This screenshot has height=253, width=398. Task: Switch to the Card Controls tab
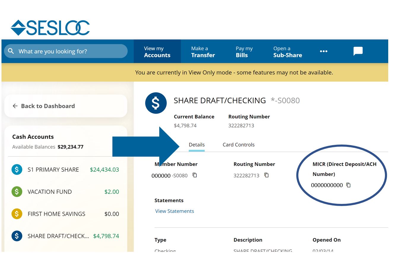point(238,145)
